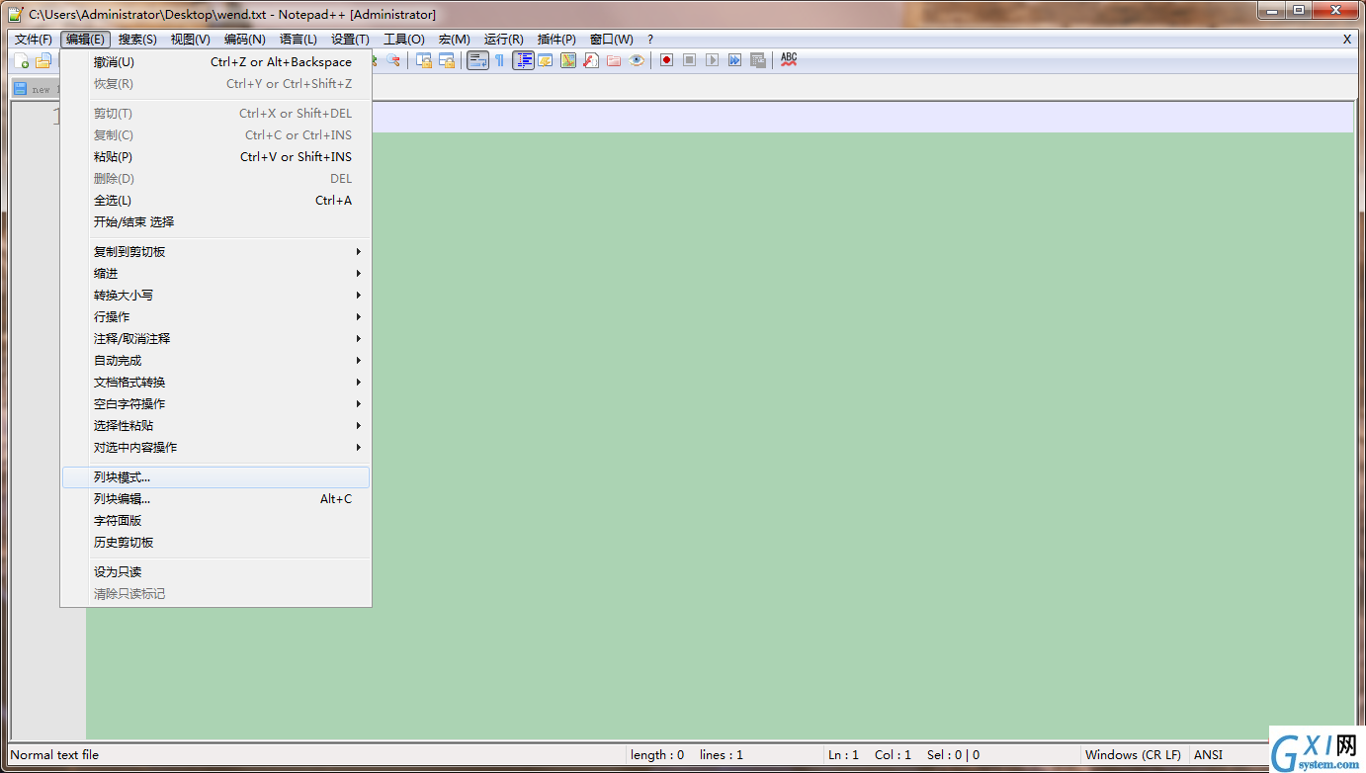1366x773 pixels.
Task: Close the open 编辑(E) menu
Action: point(85,40)
